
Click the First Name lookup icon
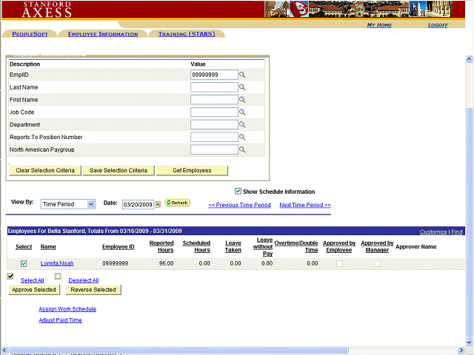[x=242, y=100]
